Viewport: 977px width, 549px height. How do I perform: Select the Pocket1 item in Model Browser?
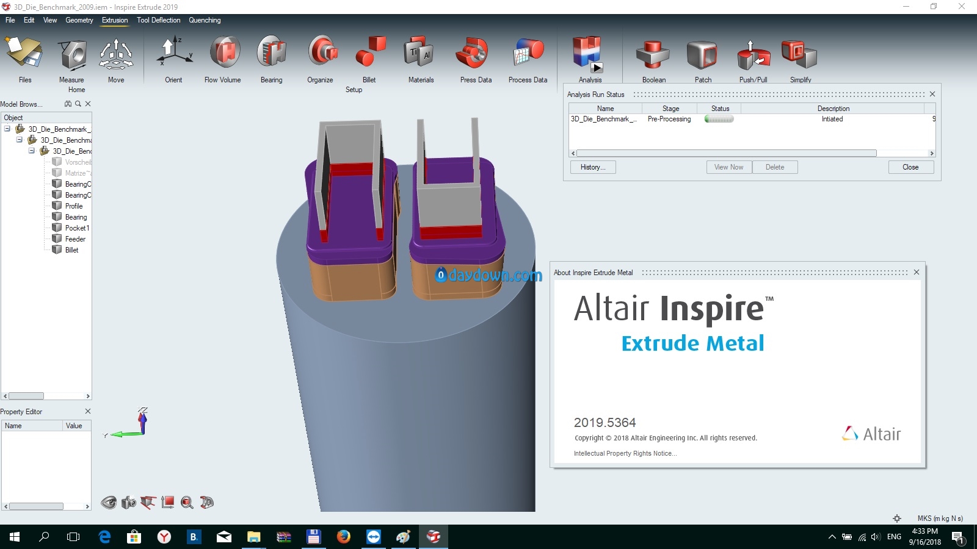pyautogui.click(x=77, y=228)
